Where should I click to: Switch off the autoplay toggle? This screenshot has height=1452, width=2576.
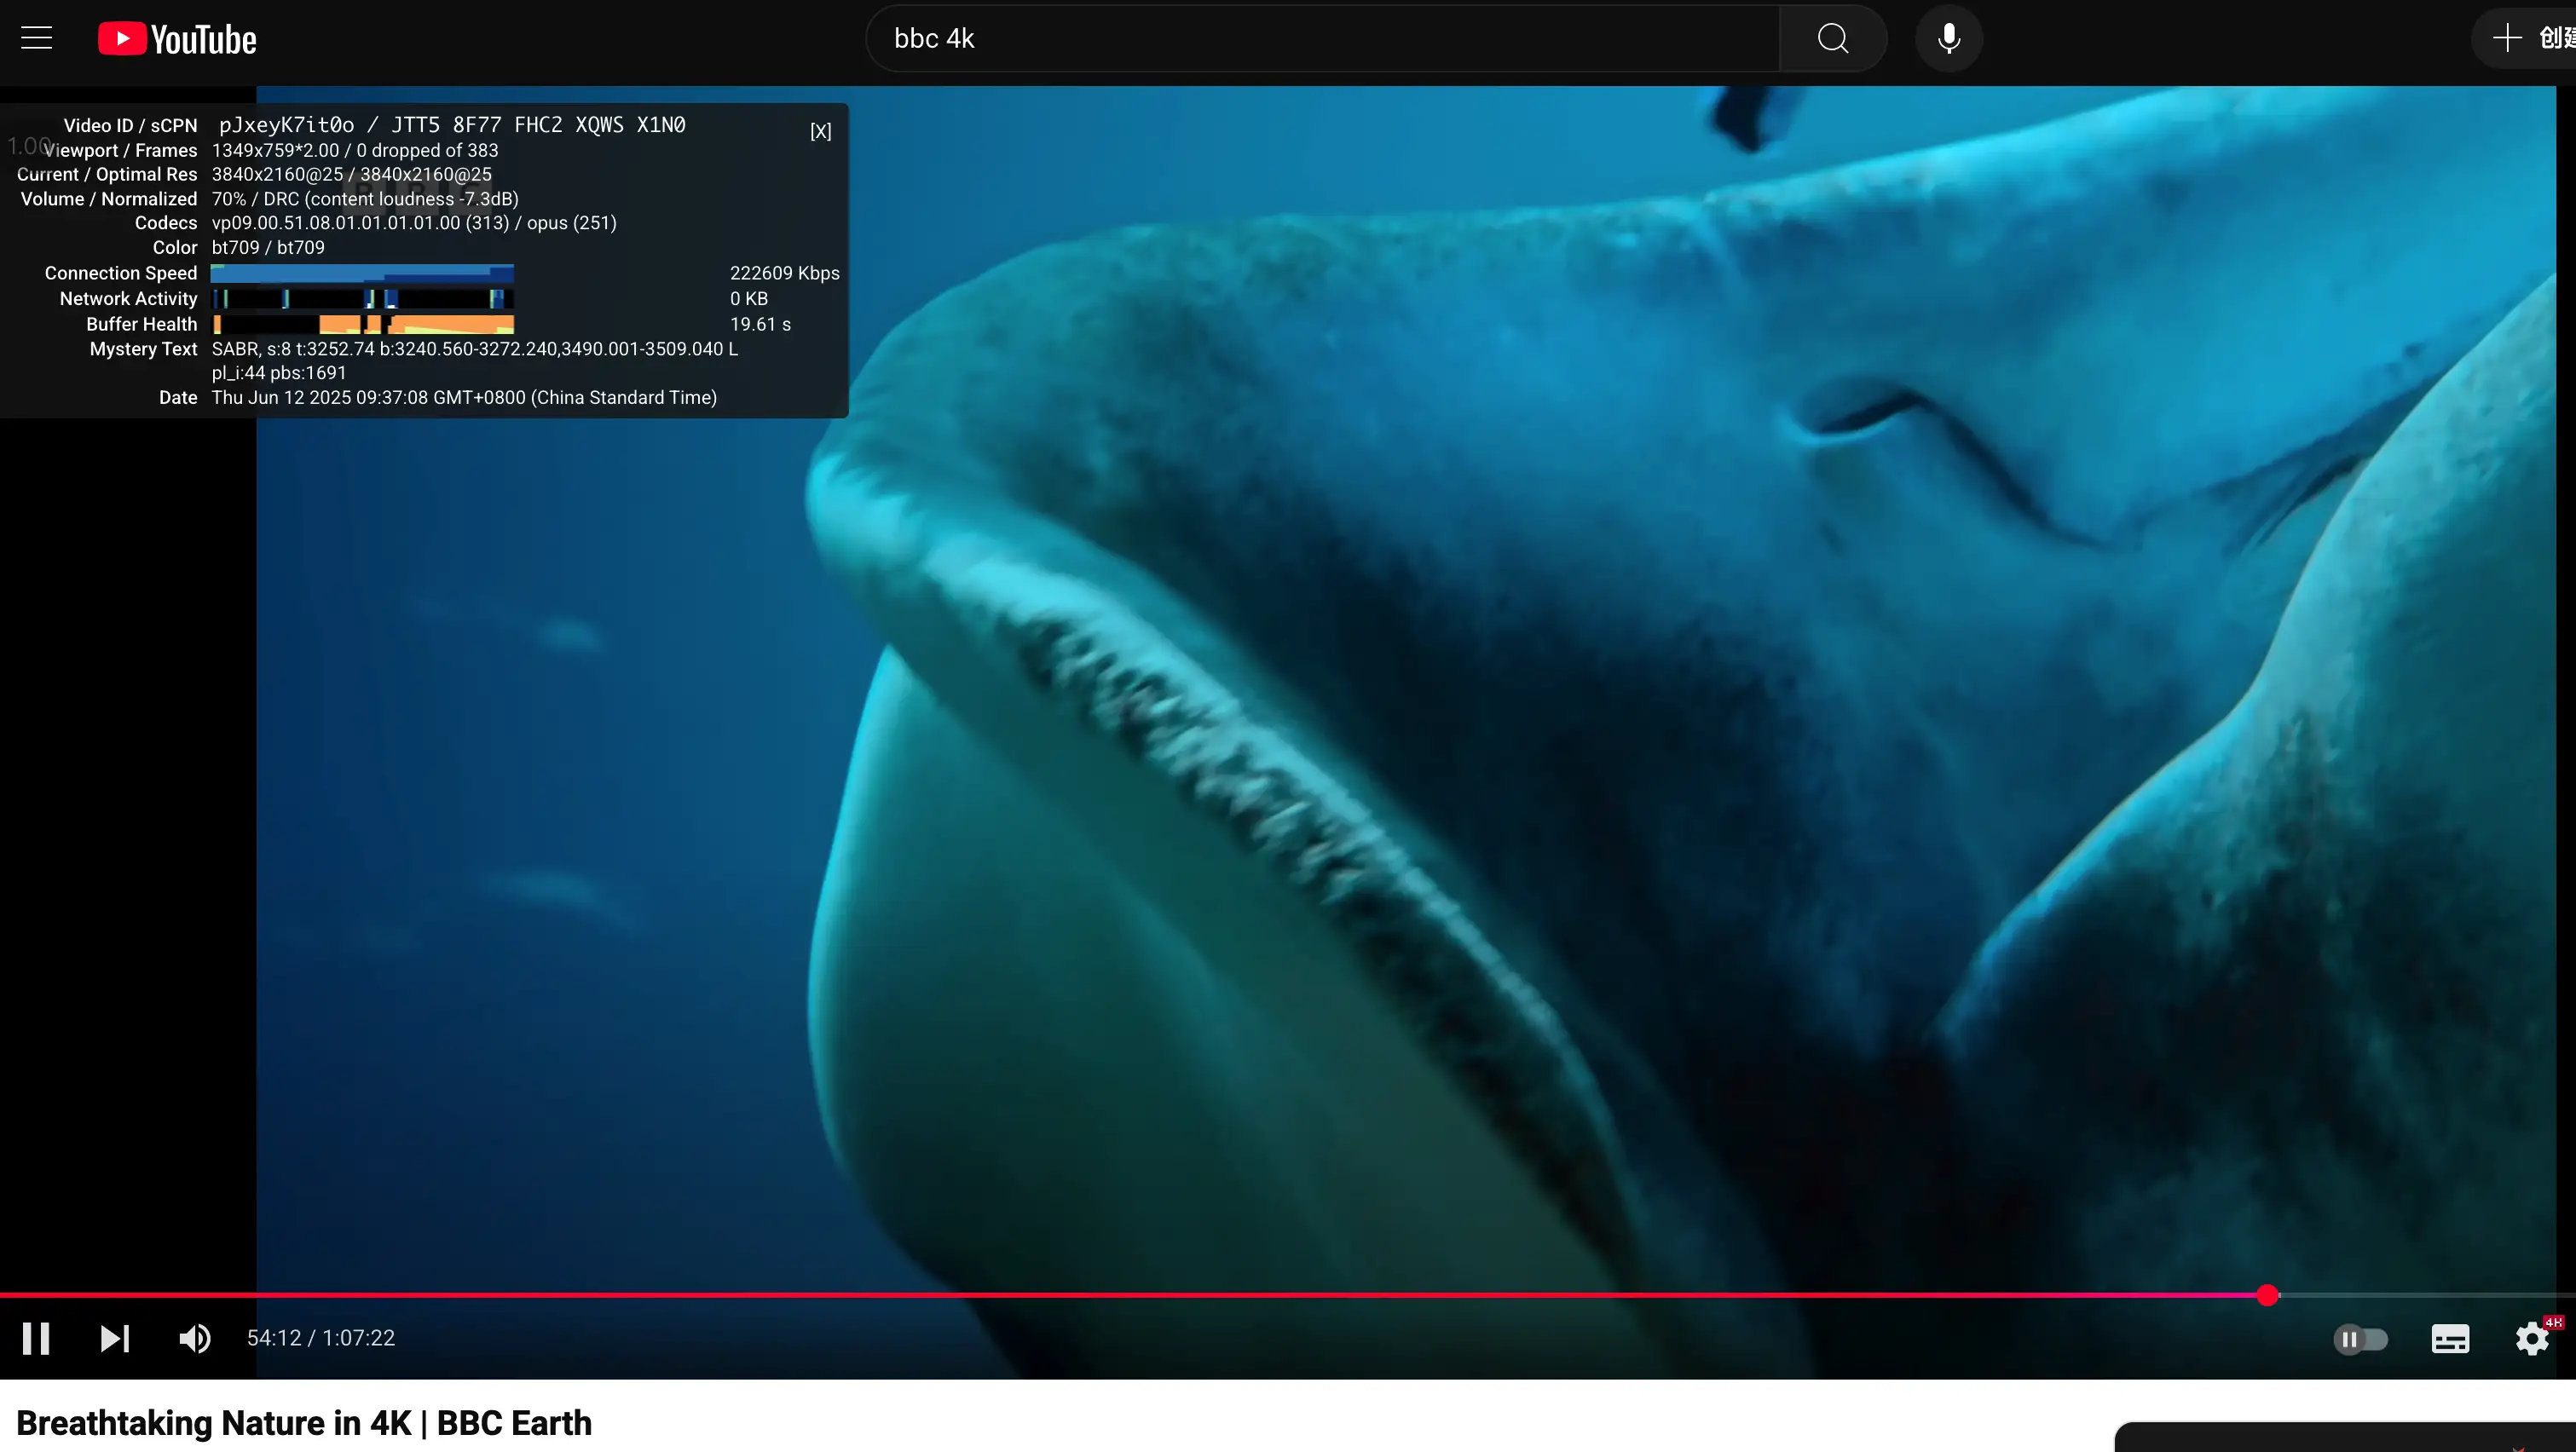[x=2361, y=1338]
